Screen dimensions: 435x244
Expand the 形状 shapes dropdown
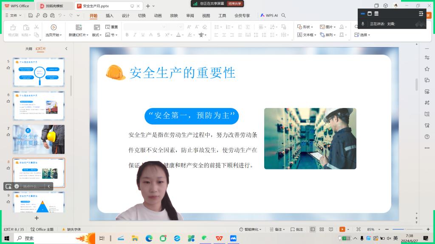pos(305,27)
